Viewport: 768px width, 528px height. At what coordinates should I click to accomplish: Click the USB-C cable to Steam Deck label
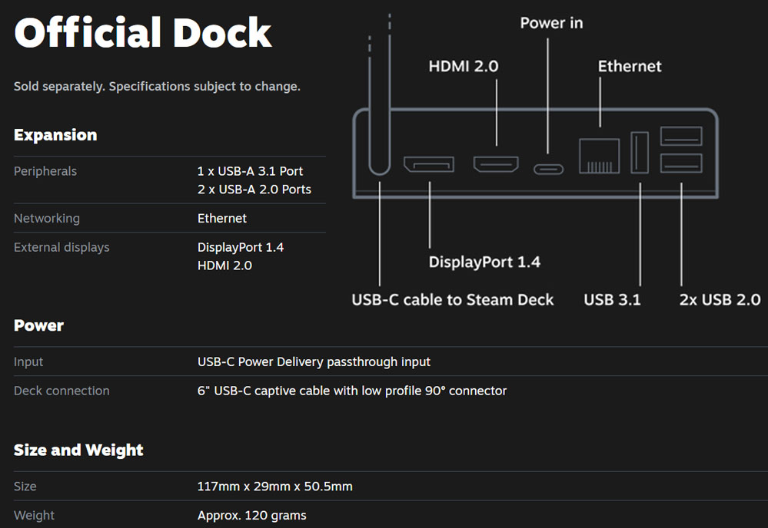pos(452,299)
